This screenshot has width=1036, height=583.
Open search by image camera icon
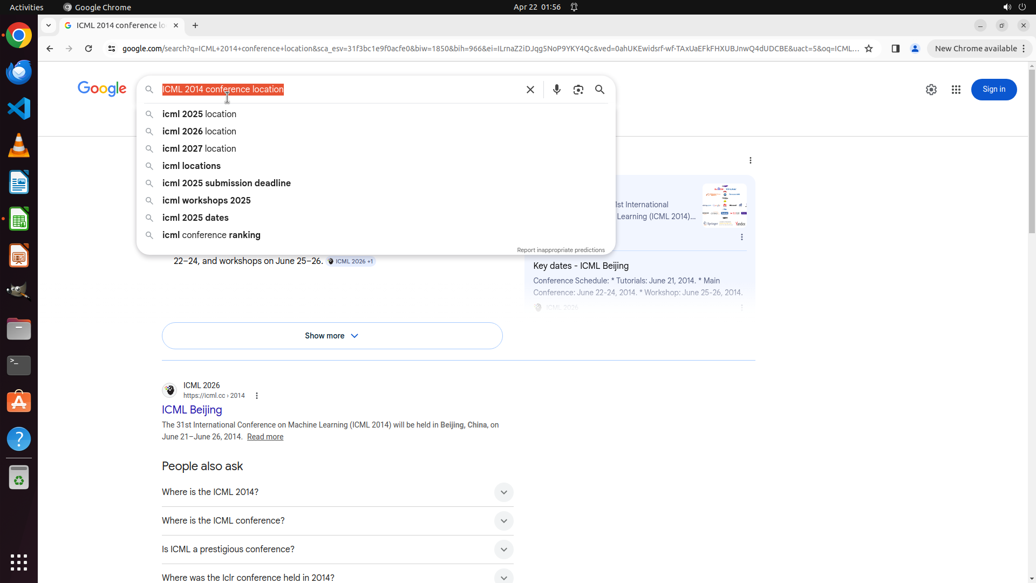pos(578,90)
